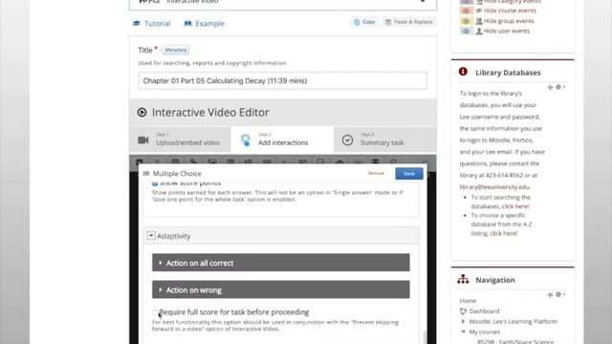Click the dialog vertical scrollbar
The width and height of the screenshot is (612, 344).
pyautogui.click(x=424, y=336)
